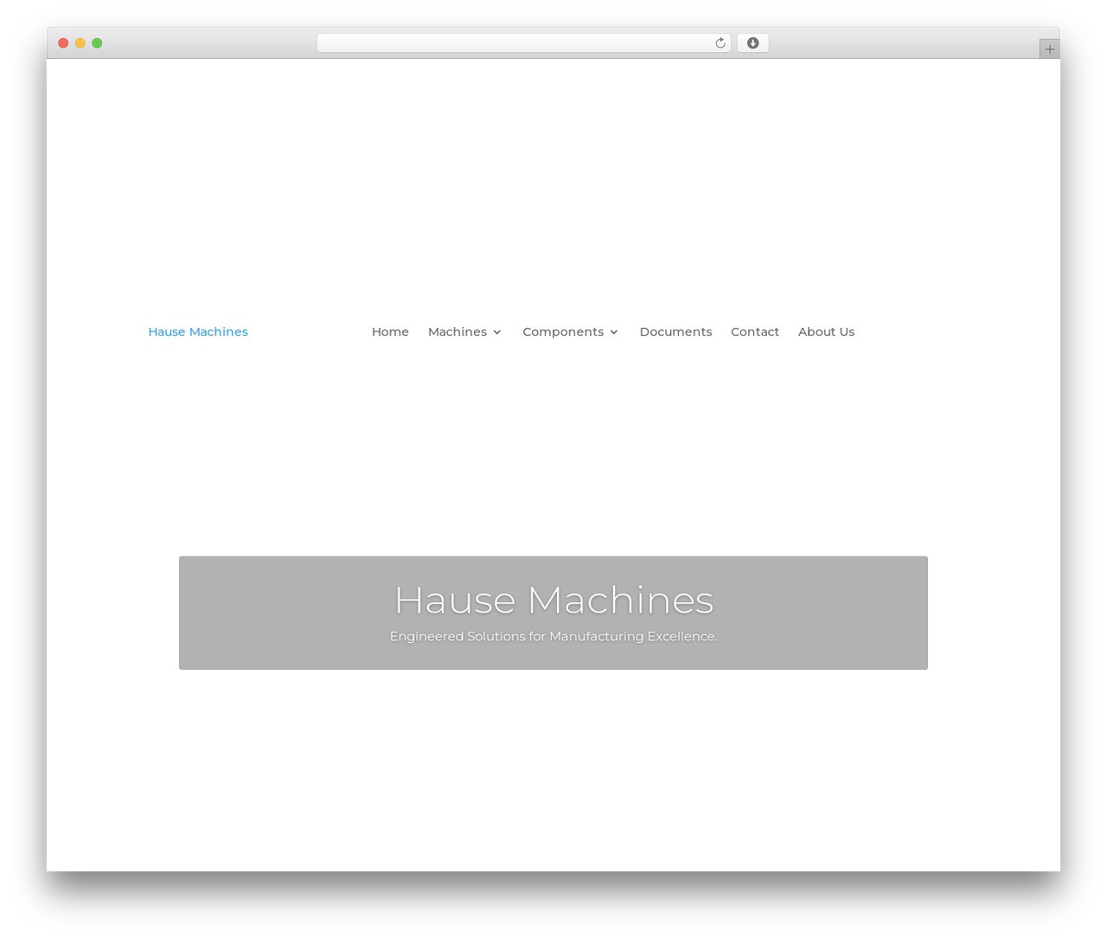Maximize the window using the green button
This screenshot has height=938, width=1107.
click(97, 43)
